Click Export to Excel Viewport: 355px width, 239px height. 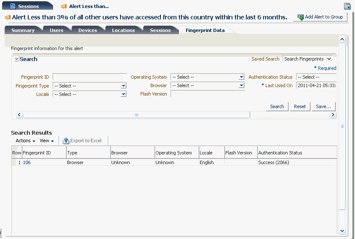pos(82,141)
